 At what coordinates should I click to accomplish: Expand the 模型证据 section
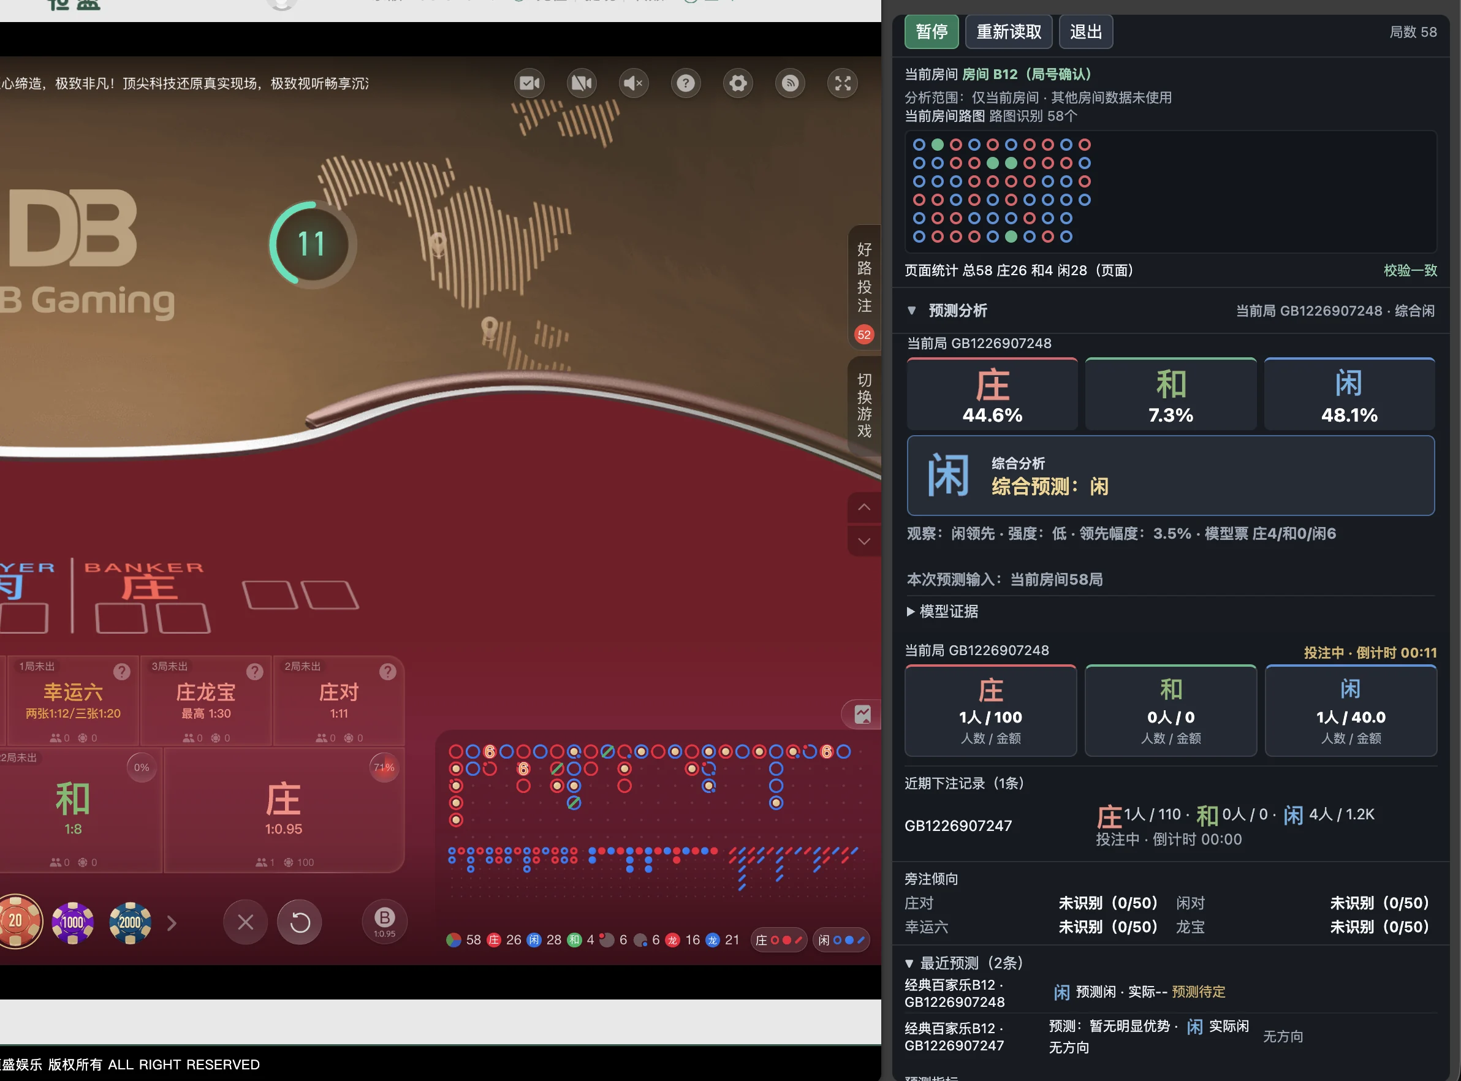point(943,611)
